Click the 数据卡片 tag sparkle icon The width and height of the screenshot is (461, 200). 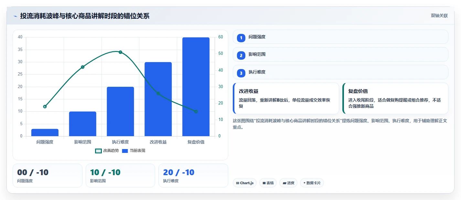tap(304, 183)
